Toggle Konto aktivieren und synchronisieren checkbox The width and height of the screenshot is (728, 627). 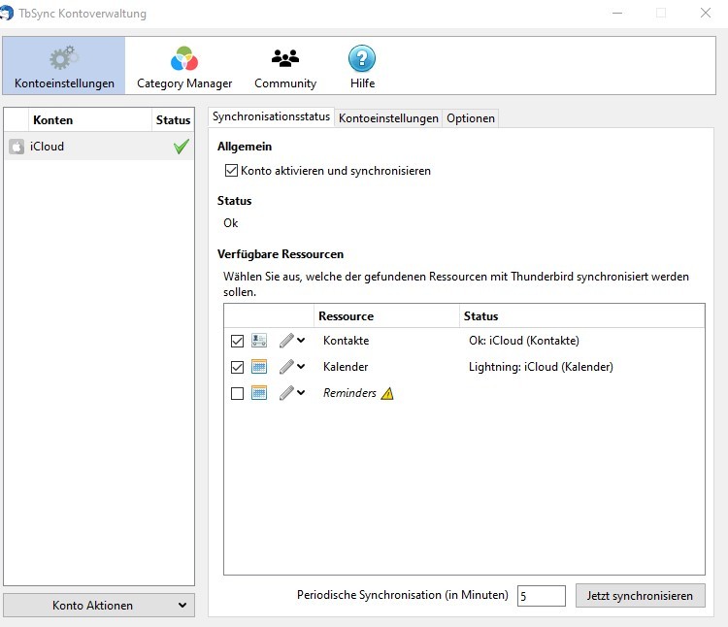click(x=231, y=171)
